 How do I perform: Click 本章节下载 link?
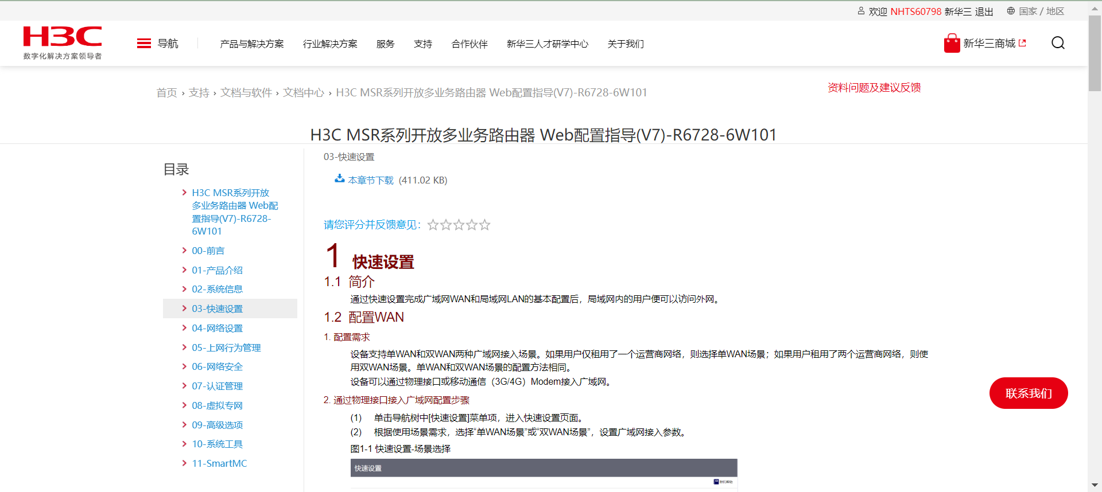click(x=371, y=180)
